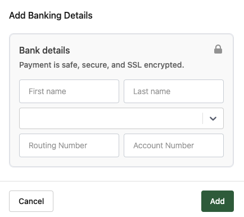Select the field below the dropdown labeled Routing Number
Screen dimensions: 244x217
(69, 145)
